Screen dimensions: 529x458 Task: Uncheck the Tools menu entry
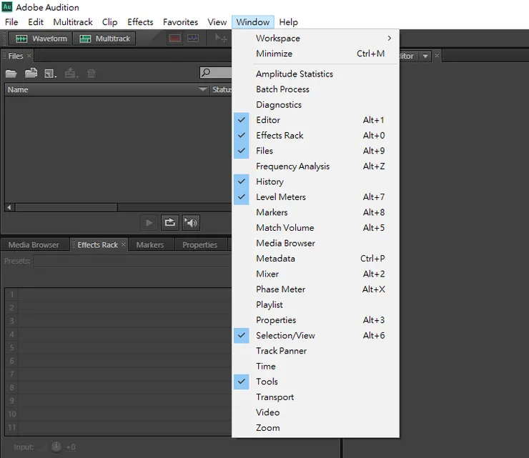click(x=267, y=382)
